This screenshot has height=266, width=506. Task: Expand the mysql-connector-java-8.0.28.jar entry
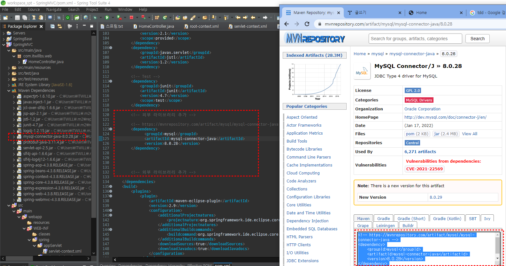point(14,137)
